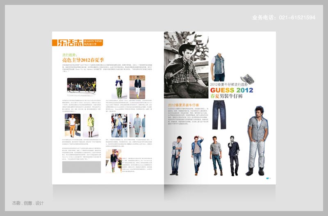Select the 春夏男装牛仔裤 title line

click(x=226, y=96)
